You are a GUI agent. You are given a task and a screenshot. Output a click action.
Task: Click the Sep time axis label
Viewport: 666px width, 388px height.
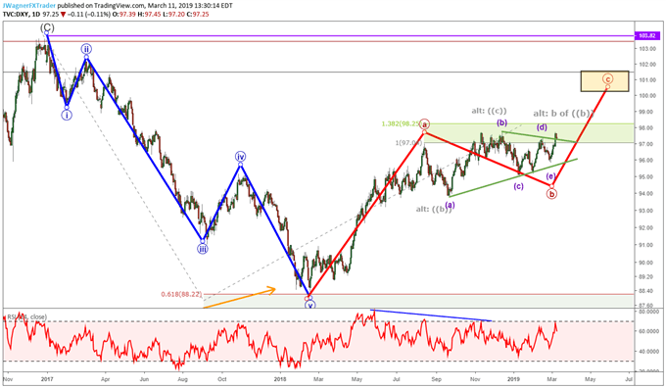coord(436,378)
